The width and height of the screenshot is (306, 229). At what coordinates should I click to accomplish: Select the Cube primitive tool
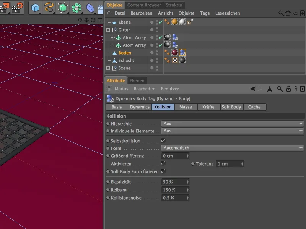click(x=35, y=8)
